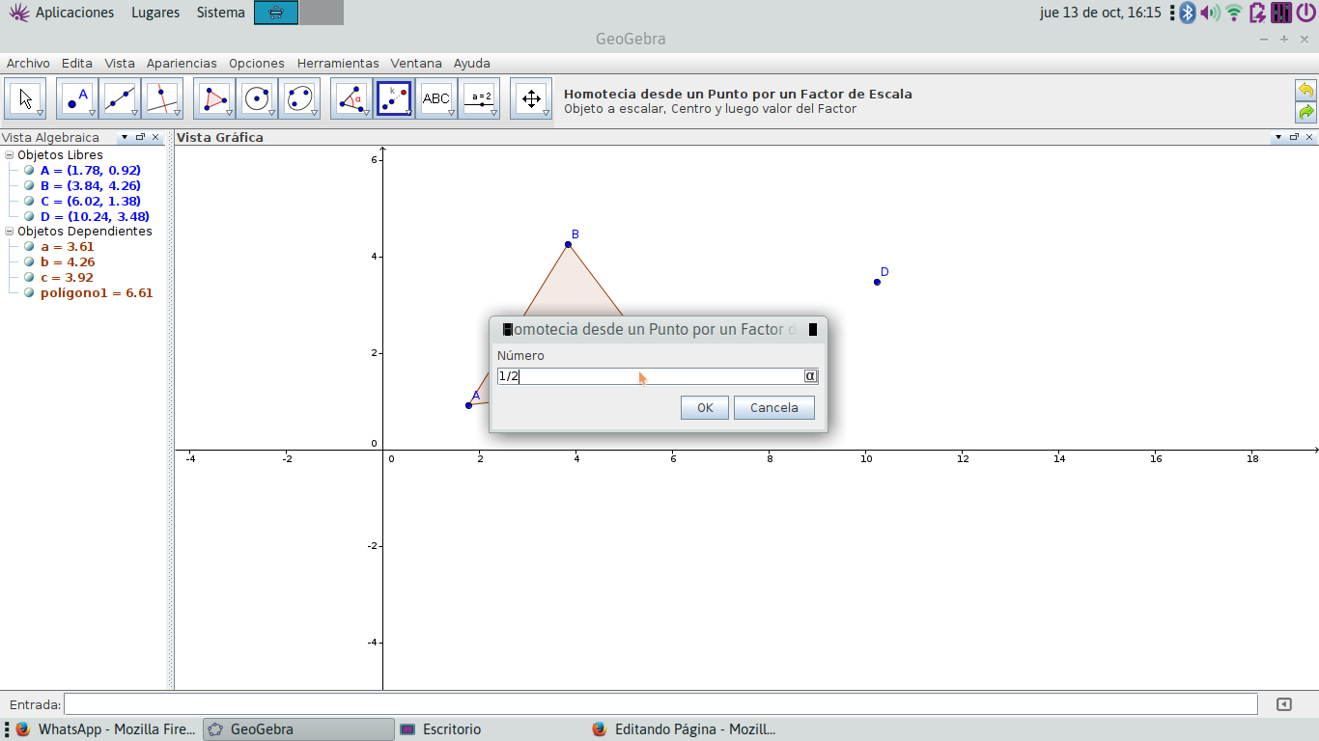The width and height of the screenshot is (1319, 741).
Task: Choose the Circle with center tool
Action: point(257,98)
